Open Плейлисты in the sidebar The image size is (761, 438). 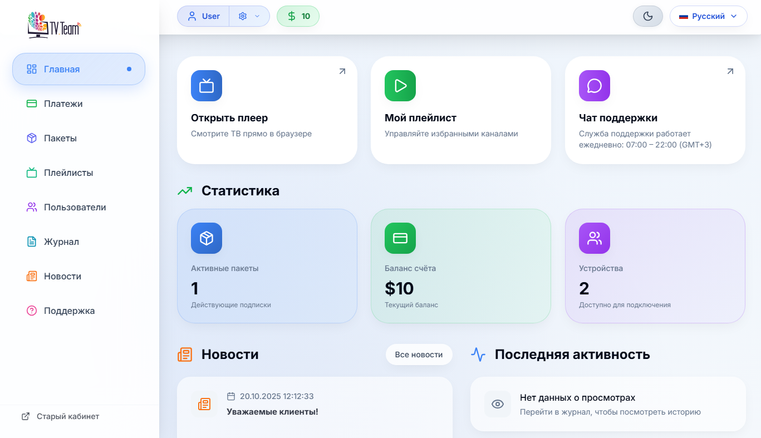point(68,173)
